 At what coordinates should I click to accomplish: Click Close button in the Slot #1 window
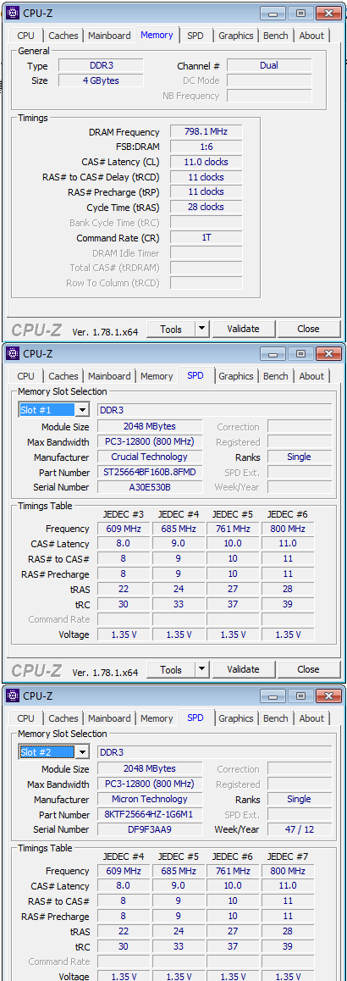tap(308, 669)
